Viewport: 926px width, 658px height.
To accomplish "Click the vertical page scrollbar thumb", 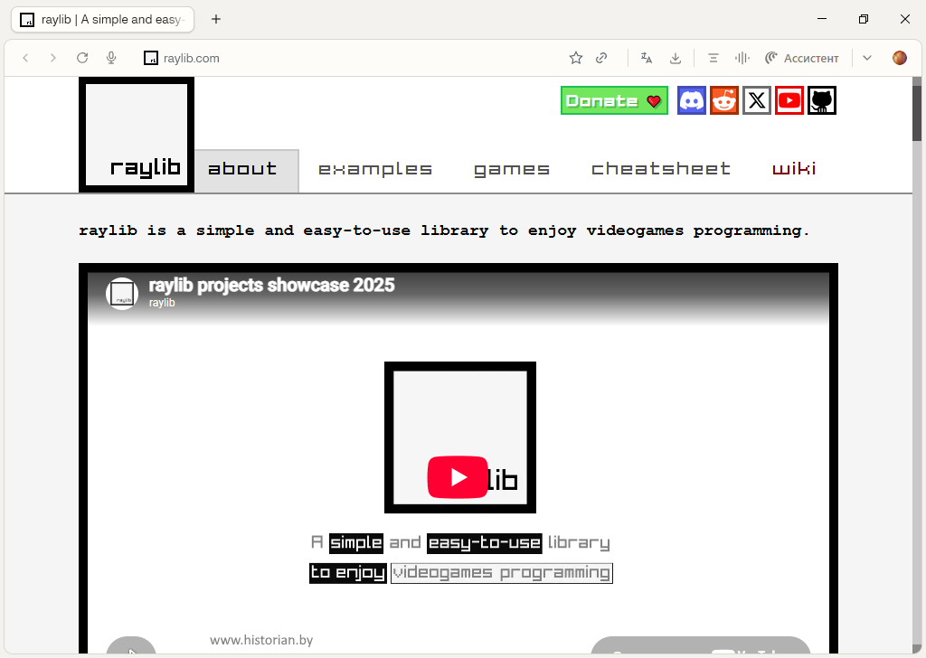I will (x=917, y=113).
